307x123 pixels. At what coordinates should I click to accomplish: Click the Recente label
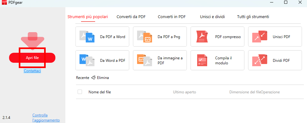(x=83, y=78)
